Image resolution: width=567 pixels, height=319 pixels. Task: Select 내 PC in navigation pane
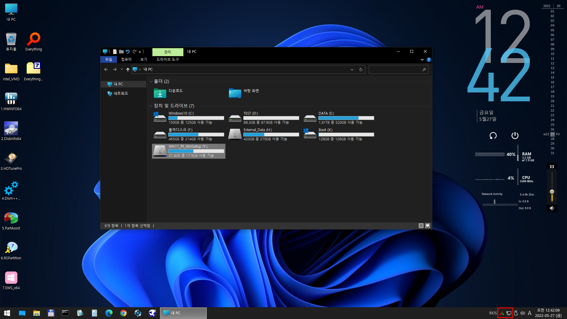coord(123,84)
